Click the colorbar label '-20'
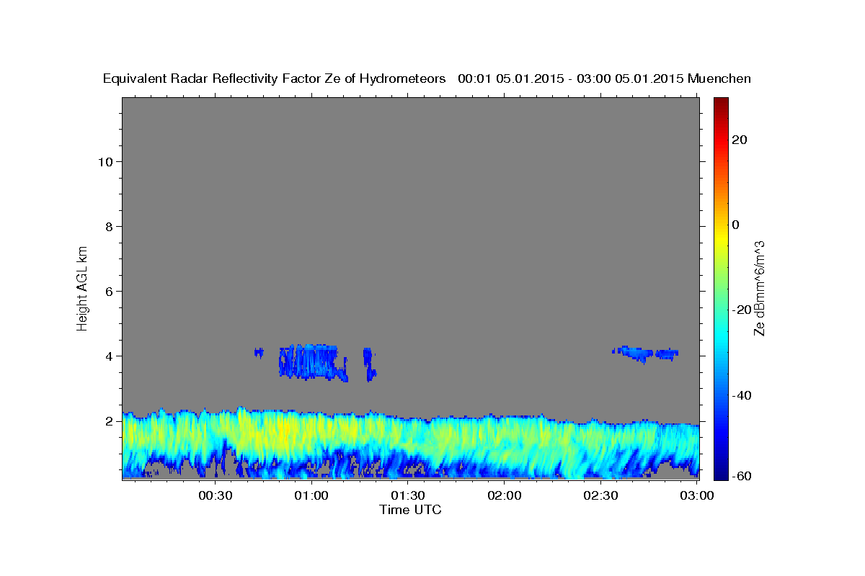 [x=740, y=310]
